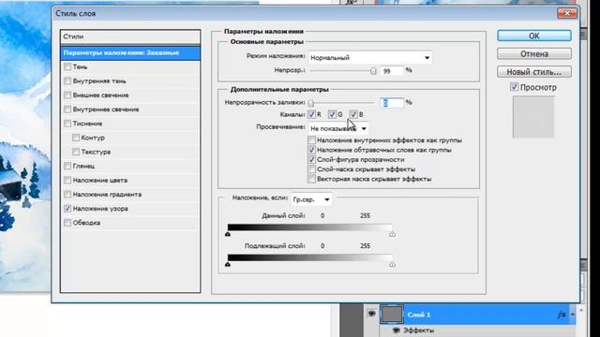
Task: Enable the Глянец checkbox
Action: tap(67, 166)
